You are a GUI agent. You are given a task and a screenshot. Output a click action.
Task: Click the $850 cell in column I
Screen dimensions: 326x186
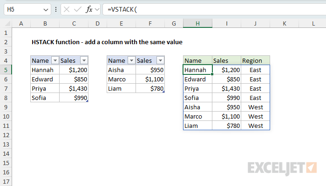227,80
